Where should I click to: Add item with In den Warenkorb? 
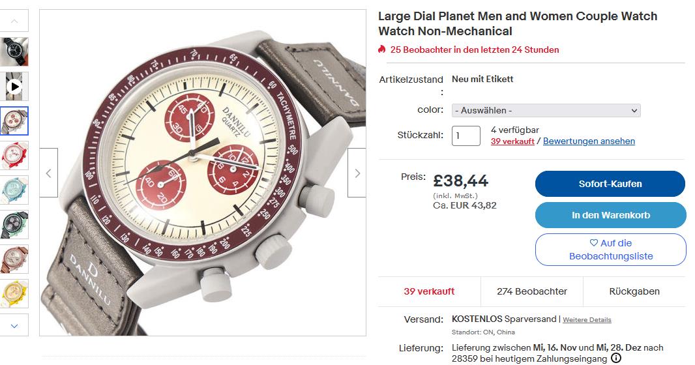tap(610, 215)
